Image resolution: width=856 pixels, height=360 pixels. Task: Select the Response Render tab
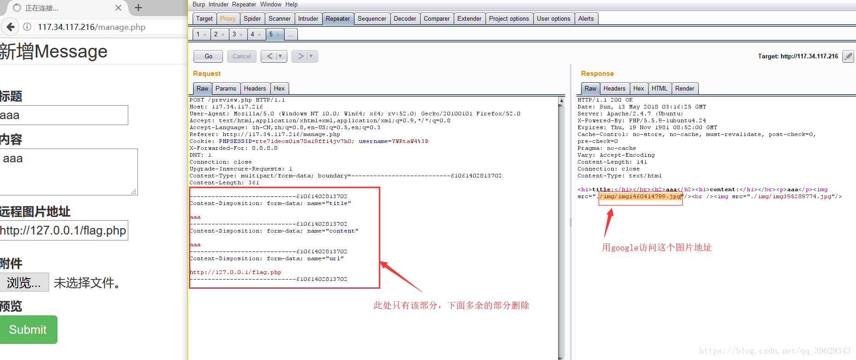coord(685,89)
